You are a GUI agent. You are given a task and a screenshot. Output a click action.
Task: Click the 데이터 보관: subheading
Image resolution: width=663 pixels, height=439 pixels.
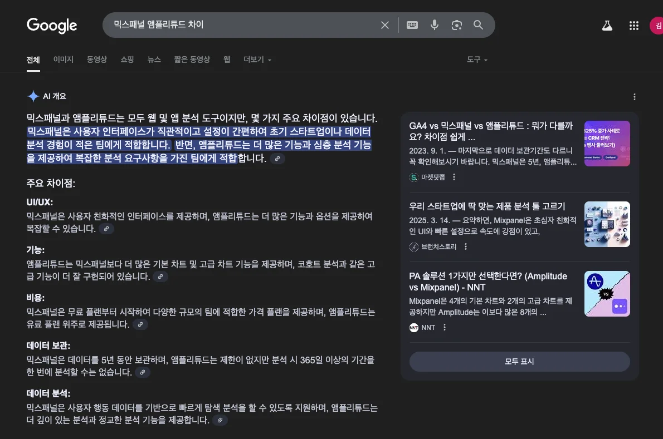coord(48,346)
